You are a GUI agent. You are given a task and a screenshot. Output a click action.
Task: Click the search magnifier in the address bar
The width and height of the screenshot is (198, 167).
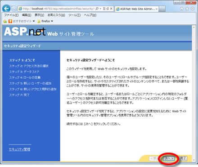coord(97,9)
